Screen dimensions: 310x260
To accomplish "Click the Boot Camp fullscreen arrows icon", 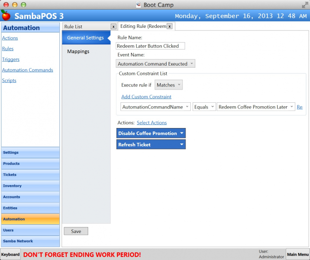I will [305, 5].
